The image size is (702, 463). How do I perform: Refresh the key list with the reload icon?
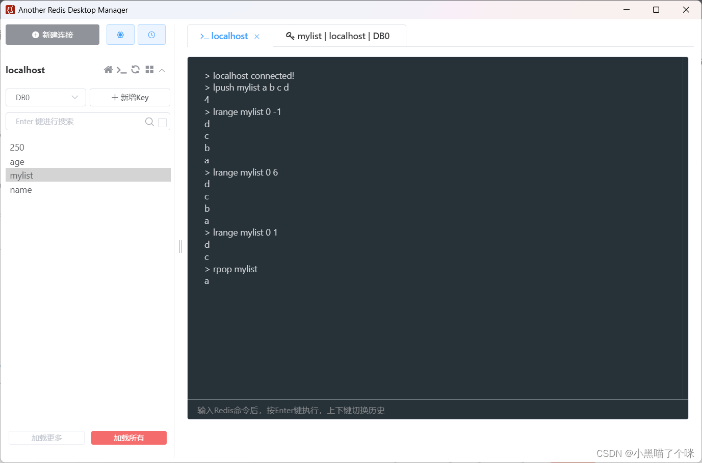pyautogui.click(x=135, y=70)
